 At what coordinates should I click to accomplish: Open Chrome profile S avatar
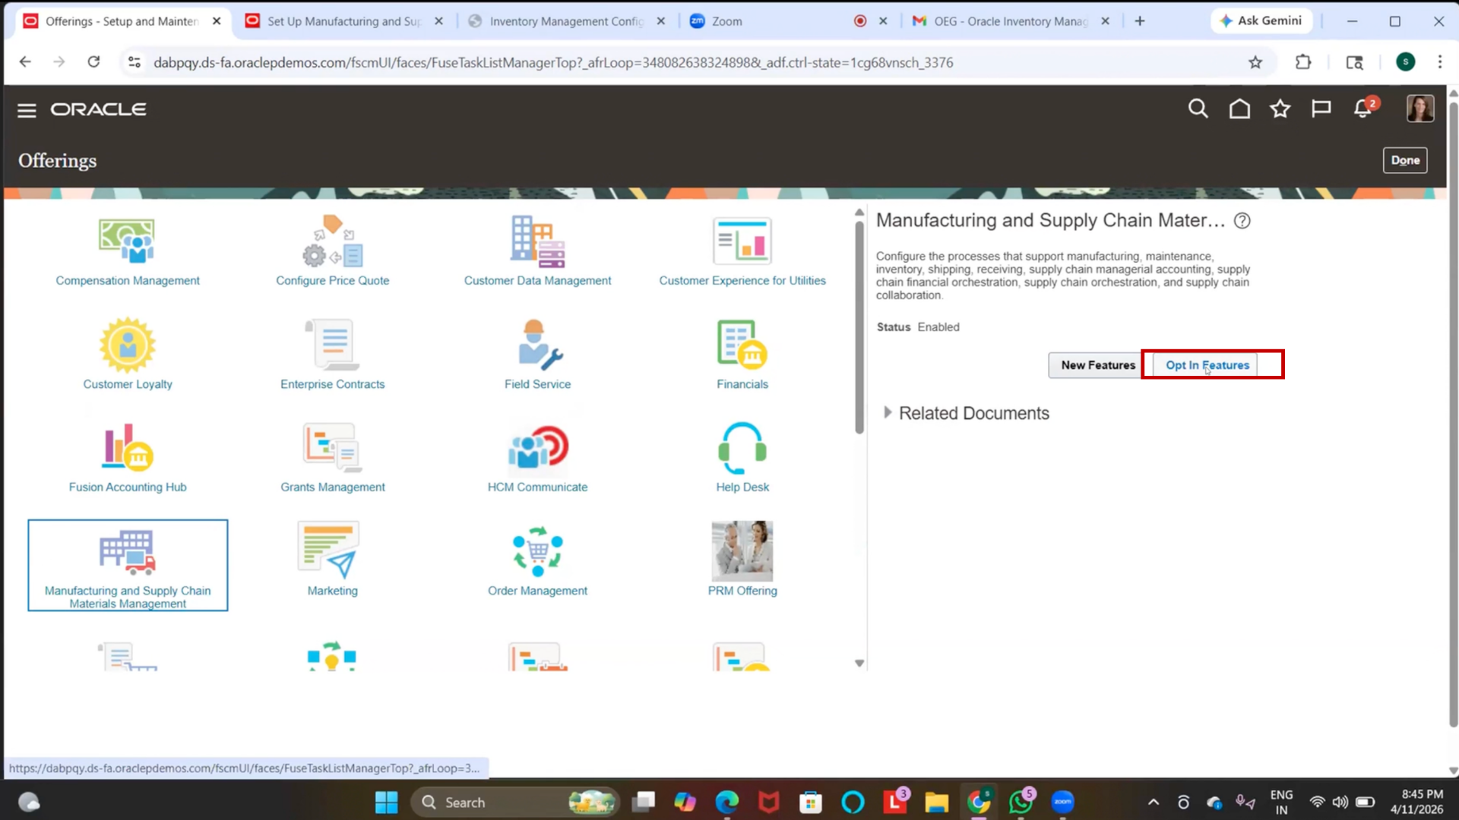(x=1405, y=62)
